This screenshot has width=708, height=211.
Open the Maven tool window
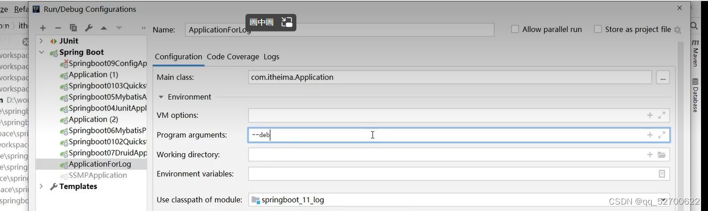pos(695,52)
